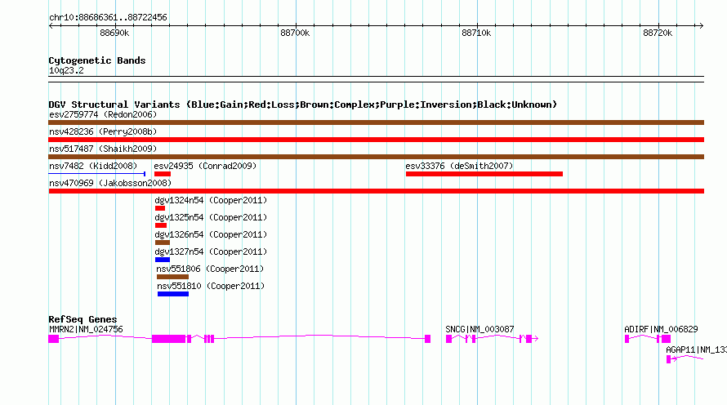Open variant nsv7482 (Kidd2008) label
The image size is (727, 405).
click(93, 166)
